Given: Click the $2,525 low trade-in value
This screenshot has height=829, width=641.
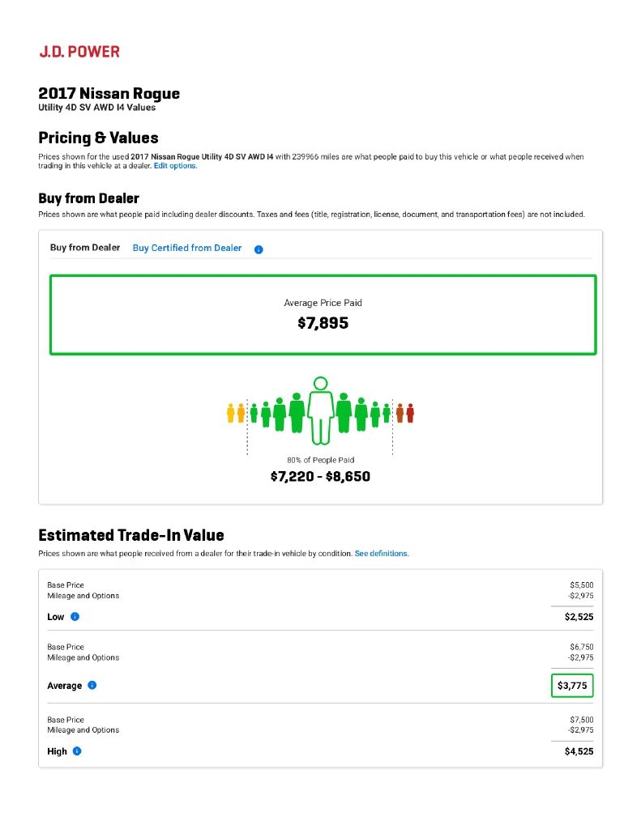Looking at the screenshot, I should (x=579, y=617).
